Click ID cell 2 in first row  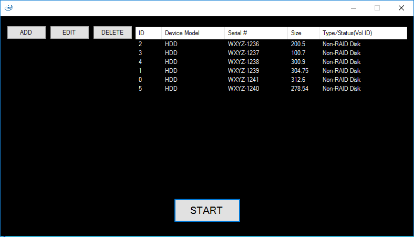click(x=140, y=44)
